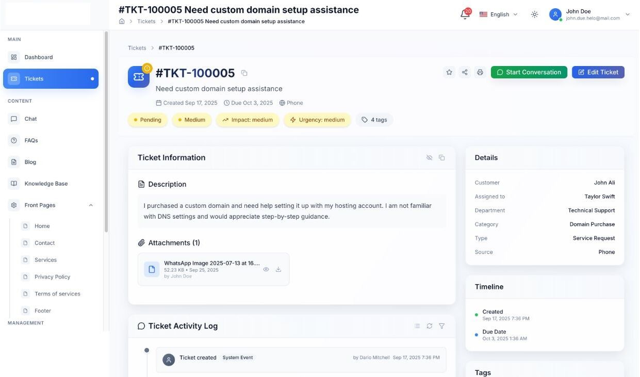Image resolution: width=640 pixels, height=377 pixels.
Task: Collapse the Front Pages submenu
Action: tap(91, 205)
